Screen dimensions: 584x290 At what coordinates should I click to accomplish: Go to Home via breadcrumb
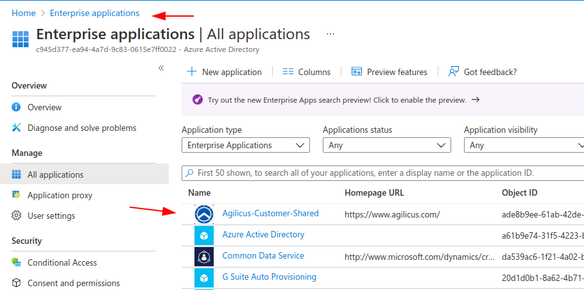(x=24, y=13)
